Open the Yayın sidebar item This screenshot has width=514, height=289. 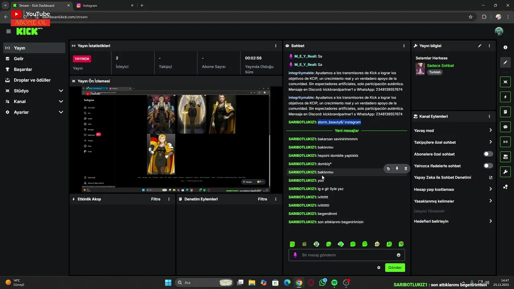click(x=34, y=48)
